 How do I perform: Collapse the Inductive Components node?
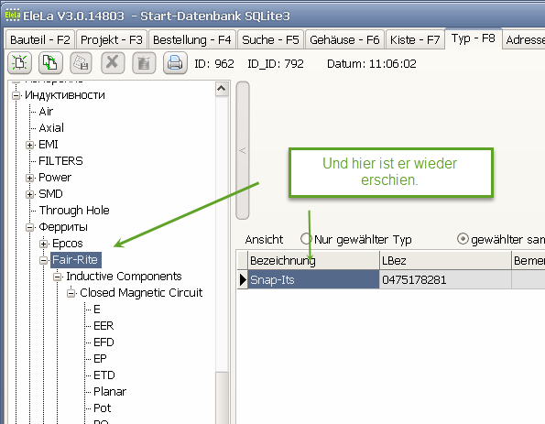tap(58, 277)
